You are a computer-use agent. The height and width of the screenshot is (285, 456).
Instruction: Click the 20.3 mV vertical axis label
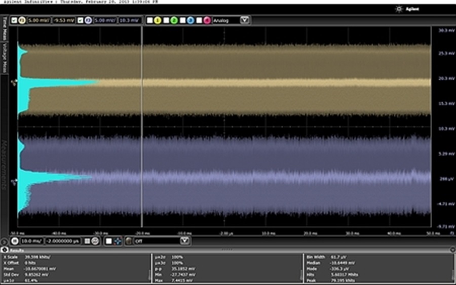[446, 78]
